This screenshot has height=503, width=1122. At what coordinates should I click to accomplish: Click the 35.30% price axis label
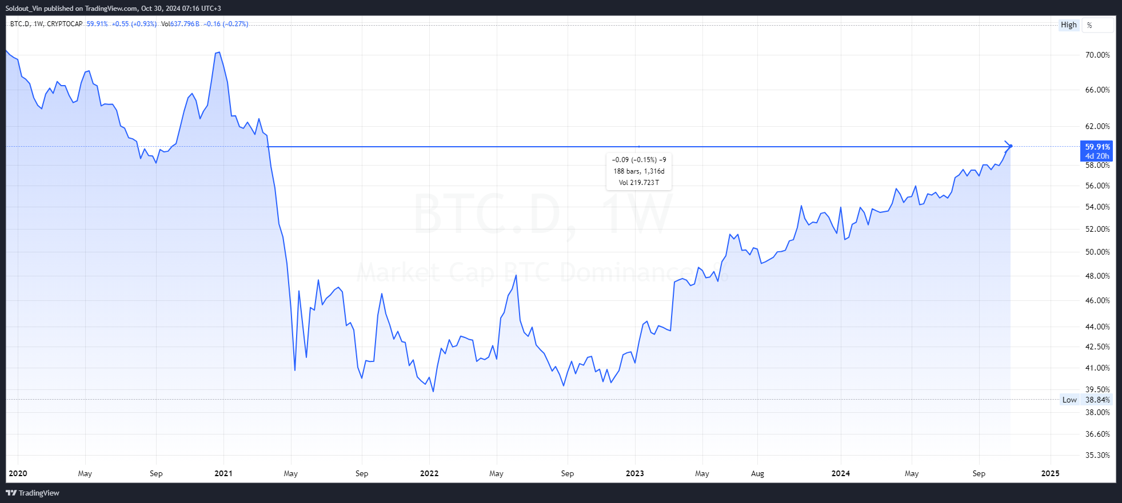[x=1097, y=455]
